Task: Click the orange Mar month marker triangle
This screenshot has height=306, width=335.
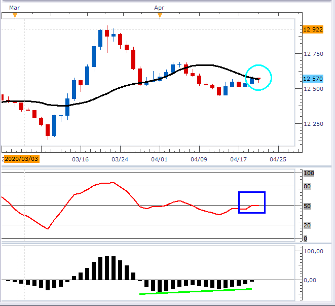Action: click(15, 15)
